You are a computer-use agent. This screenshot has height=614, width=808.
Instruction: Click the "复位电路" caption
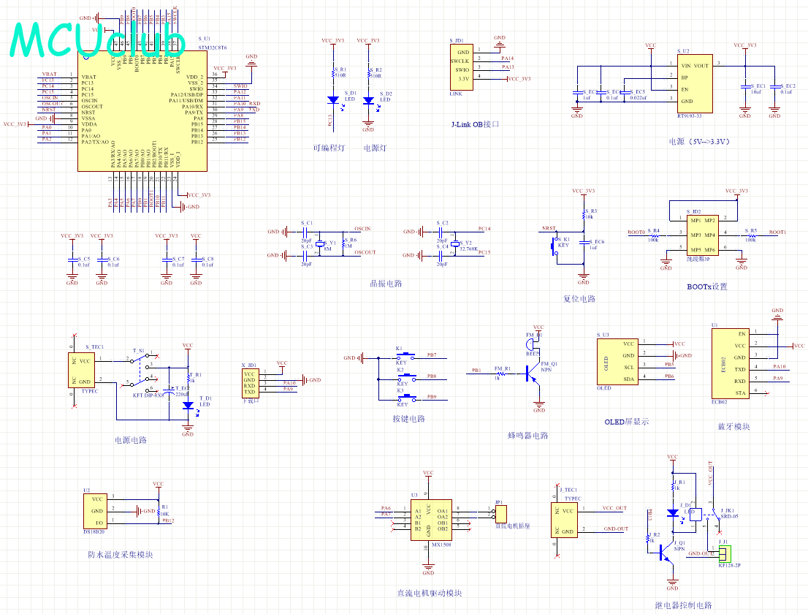pyautogui.click(x=579, y=298)
